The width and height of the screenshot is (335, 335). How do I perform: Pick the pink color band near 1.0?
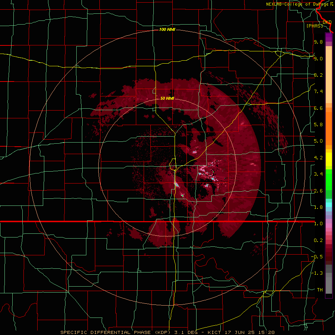[329, 226]
